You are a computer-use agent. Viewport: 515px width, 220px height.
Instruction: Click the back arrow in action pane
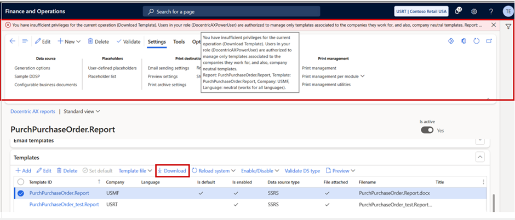[13, 41]
